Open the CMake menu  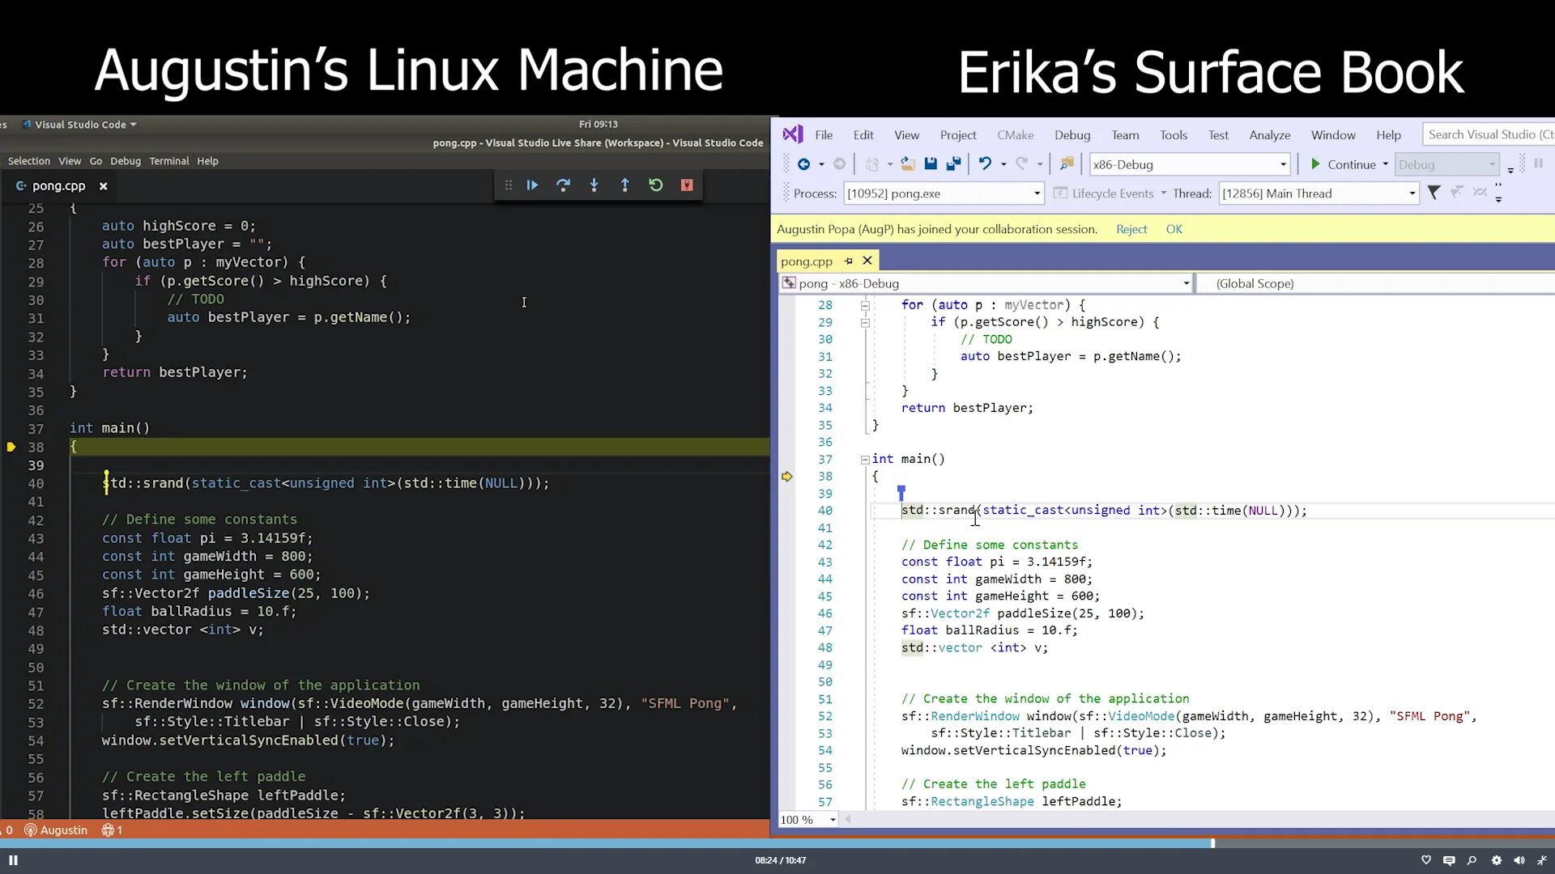[x=1015, y=135]
